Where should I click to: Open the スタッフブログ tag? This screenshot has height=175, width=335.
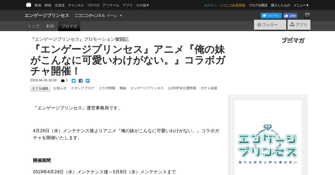pyautogui.click(x=83, y=88)
